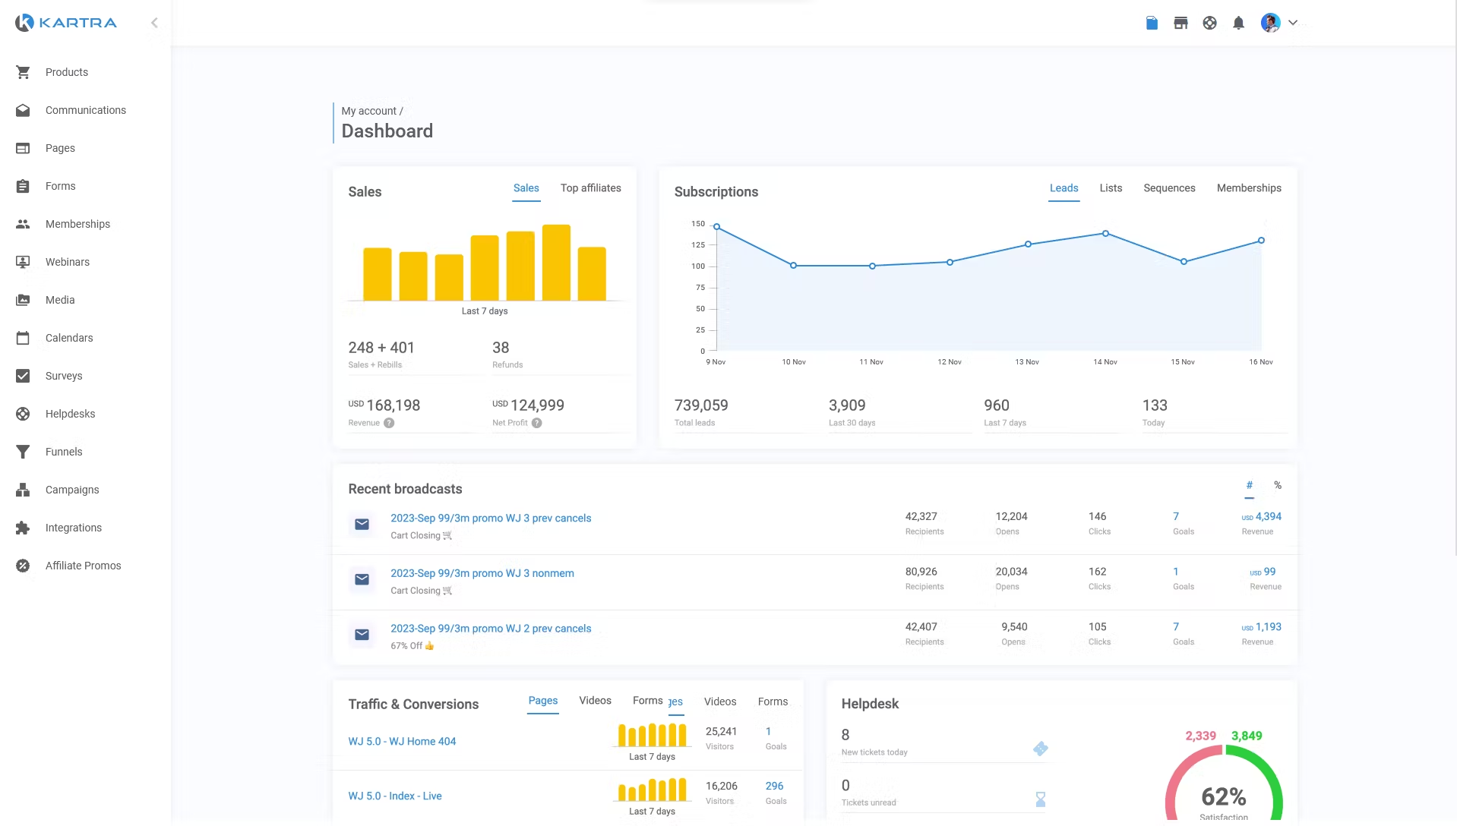The height and width of the screenshot is (826, 1457).
Task: Click the 248 + 401 Sales + Rebills figure
Action: 381,348
